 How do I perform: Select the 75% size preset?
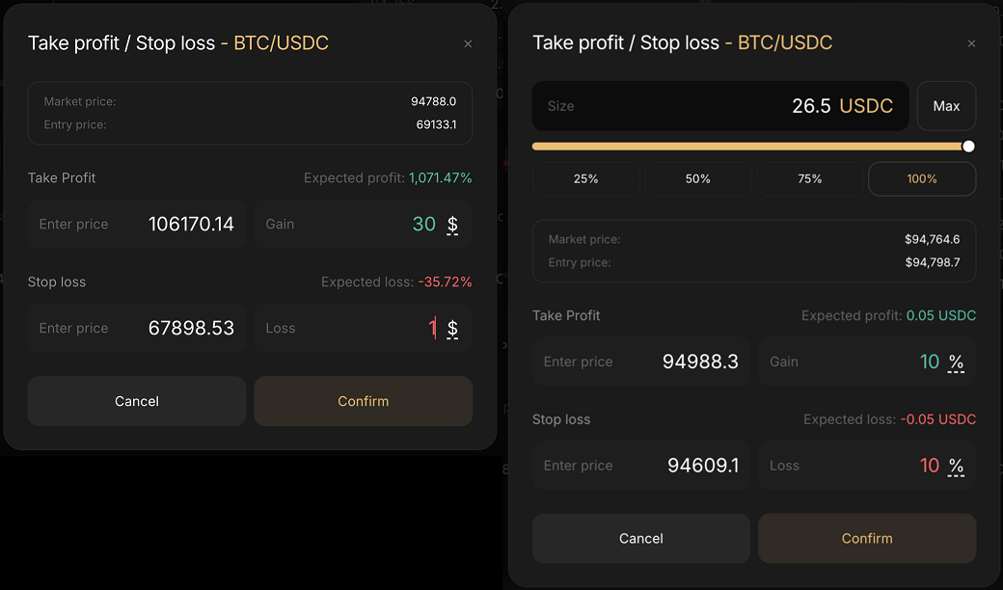(x=810, y=178)
